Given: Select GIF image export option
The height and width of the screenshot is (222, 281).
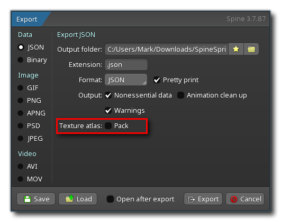Looking at the screenshot, I should (21, 88).
